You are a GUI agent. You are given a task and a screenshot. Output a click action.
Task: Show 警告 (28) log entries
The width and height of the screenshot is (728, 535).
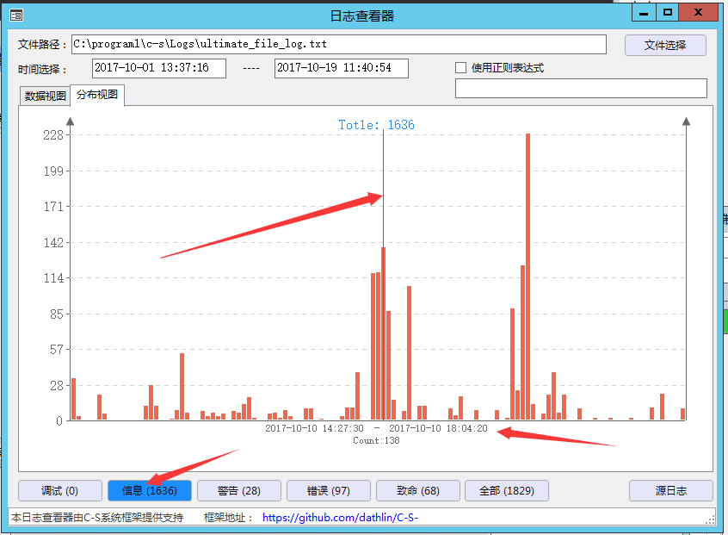click(239, 491)
